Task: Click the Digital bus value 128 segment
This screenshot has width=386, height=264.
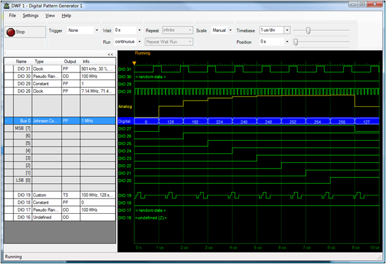Action: pyautogui.click(x=171, y=121)
